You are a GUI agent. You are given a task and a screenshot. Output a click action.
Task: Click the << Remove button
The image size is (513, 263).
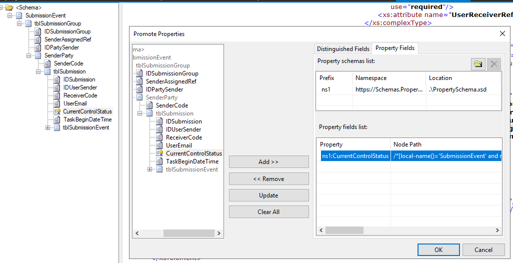[268, 179]
